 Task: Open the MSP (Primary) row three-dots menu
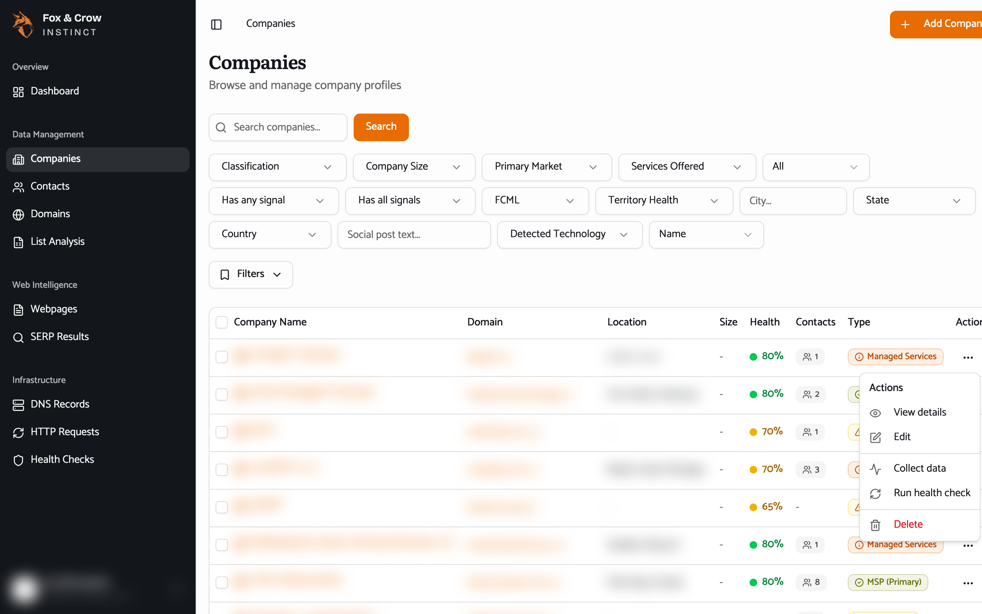point(968,583)
